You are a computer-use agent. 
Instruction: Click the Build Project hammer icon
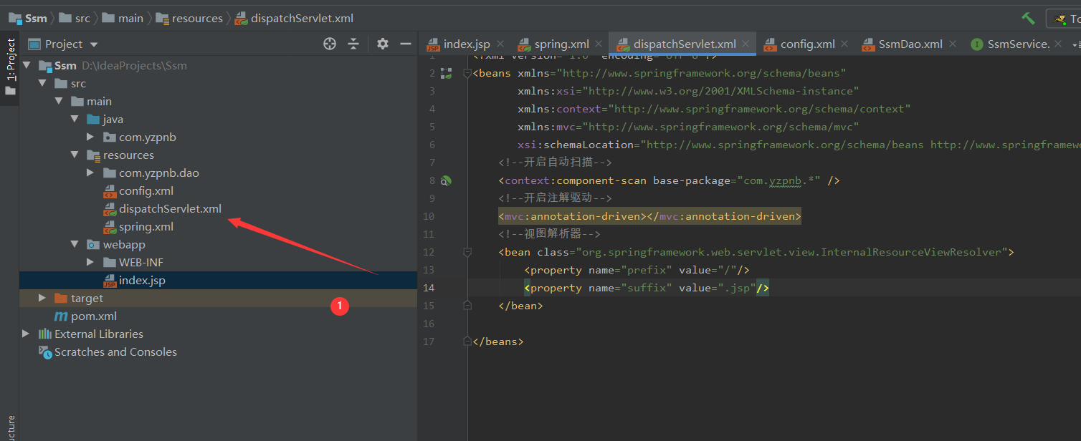[x=1028, y=18]
